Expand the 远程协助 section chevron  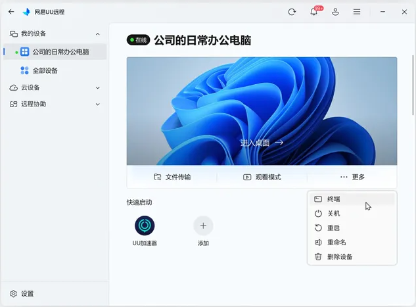point(98,105)
